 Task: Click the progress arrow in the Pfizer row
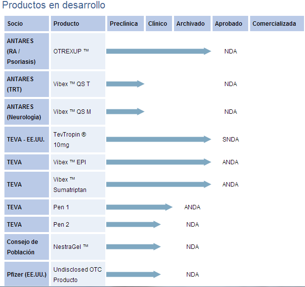pyautogui.click(x=133, y=274)
